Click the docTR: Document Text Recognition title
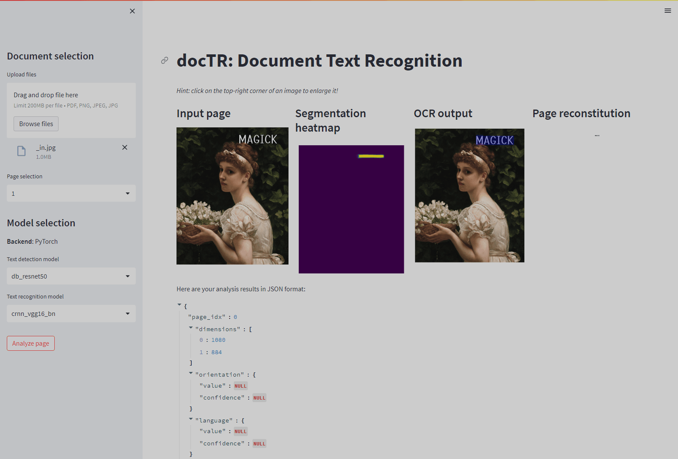Screen dimensions: 678x459 [x=319, y=61]
